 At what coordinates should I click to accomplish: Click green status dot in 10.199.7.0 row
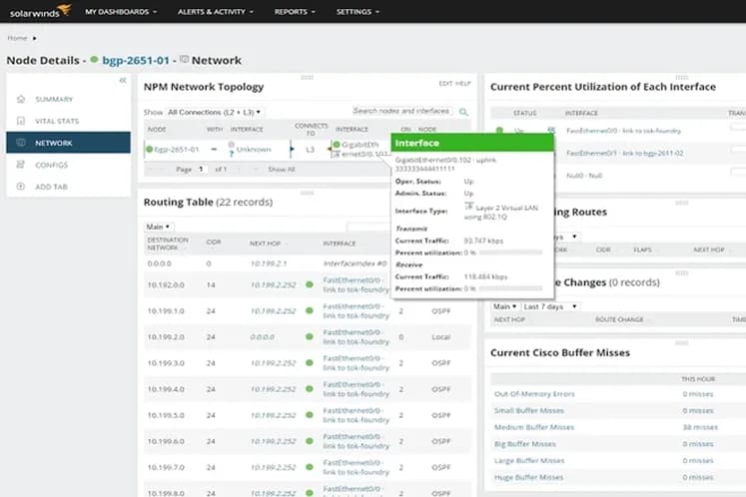click(x=310, y=467)
